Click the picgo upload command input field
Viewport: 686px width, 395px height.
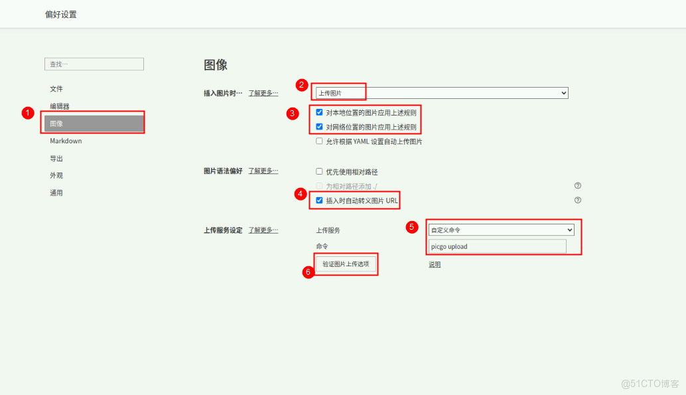496,246
